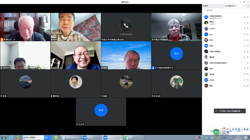Click the blue plus icon on network speed widget
This screenshot has width=250, height=140.
(x=228, y=132)
